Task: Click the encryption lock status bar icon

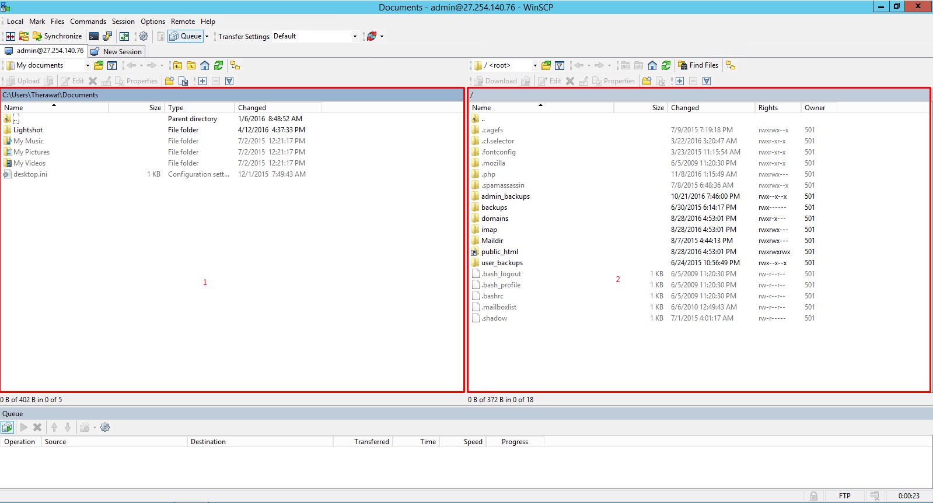Action: (813, 496)
